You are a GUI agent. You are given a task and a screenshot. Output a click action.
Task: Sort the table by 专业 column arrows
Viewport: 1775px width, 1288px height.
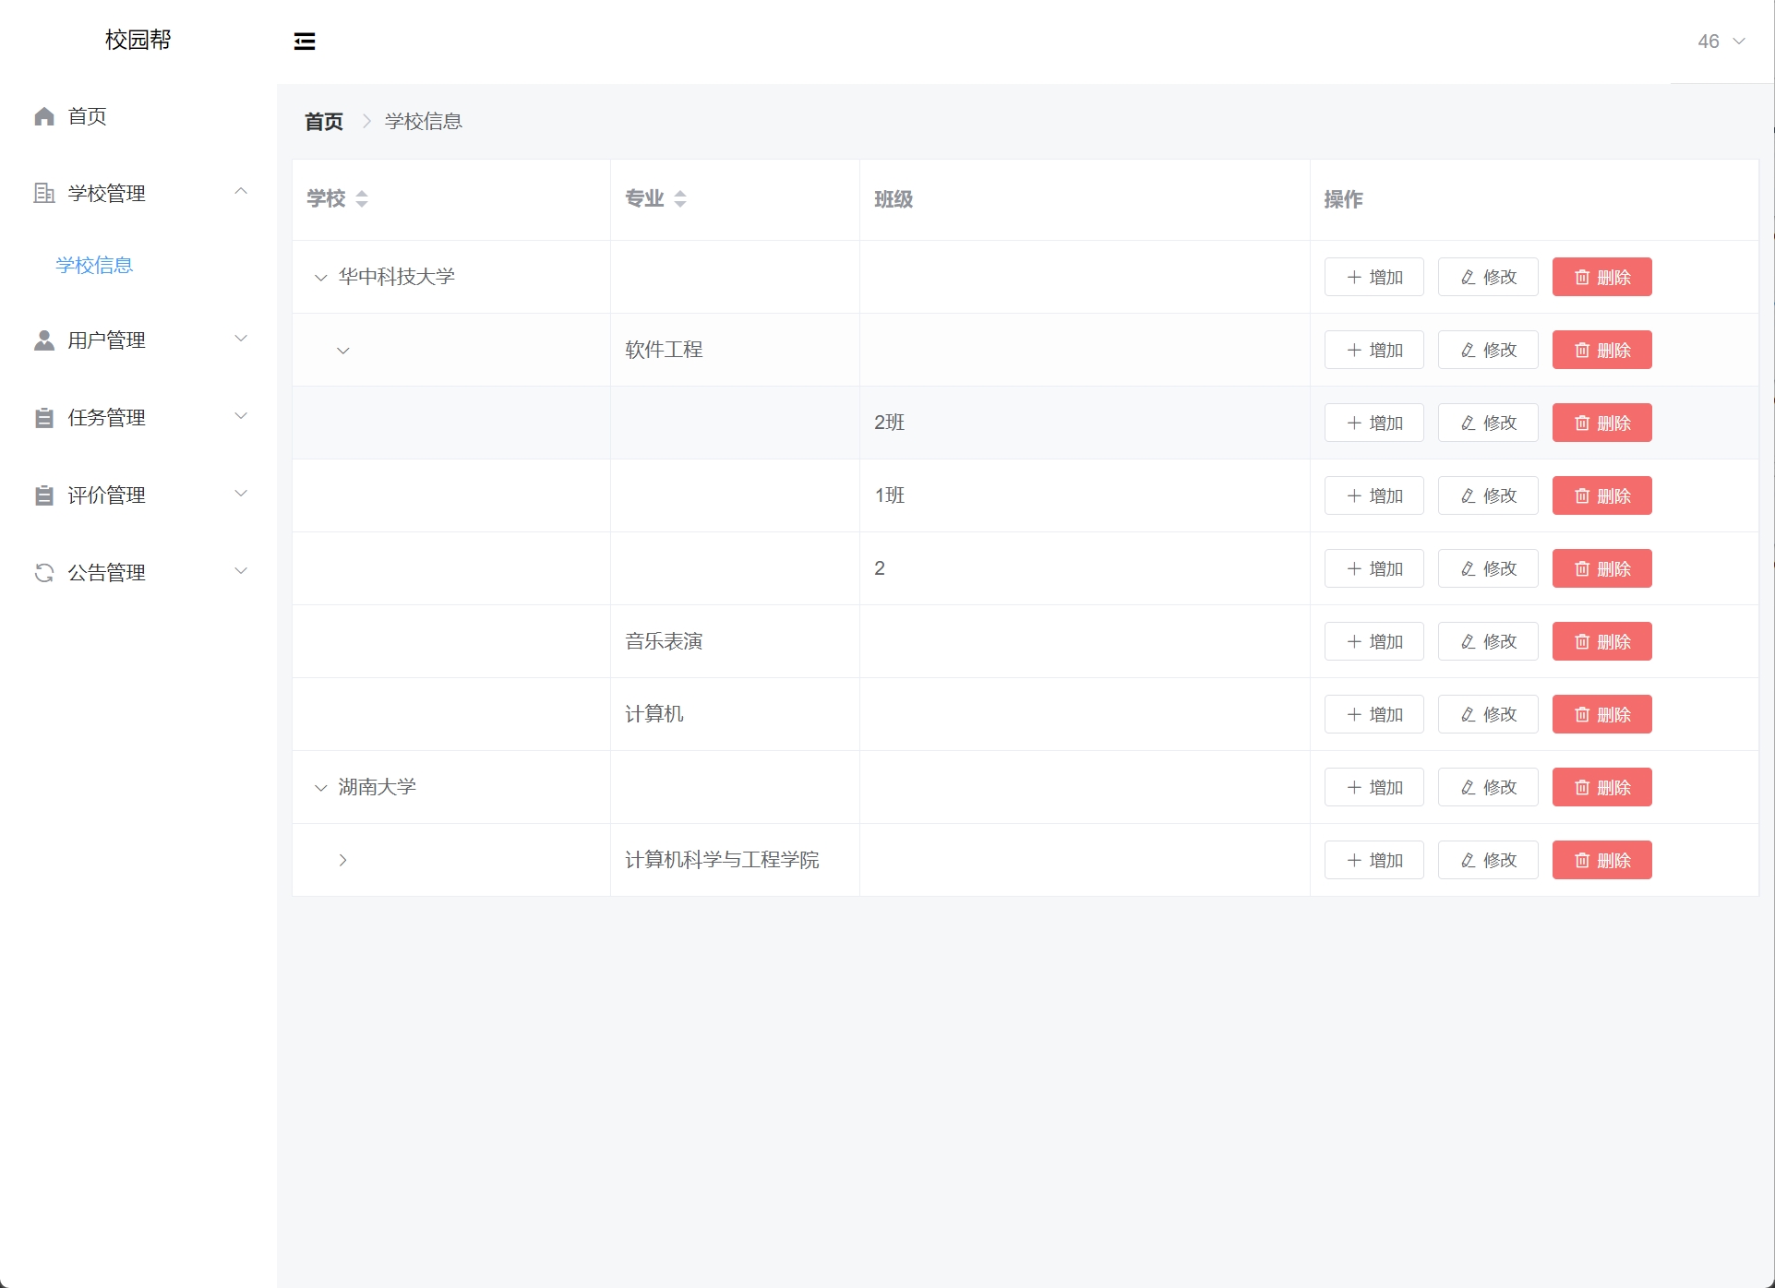(x=680, y=198)
